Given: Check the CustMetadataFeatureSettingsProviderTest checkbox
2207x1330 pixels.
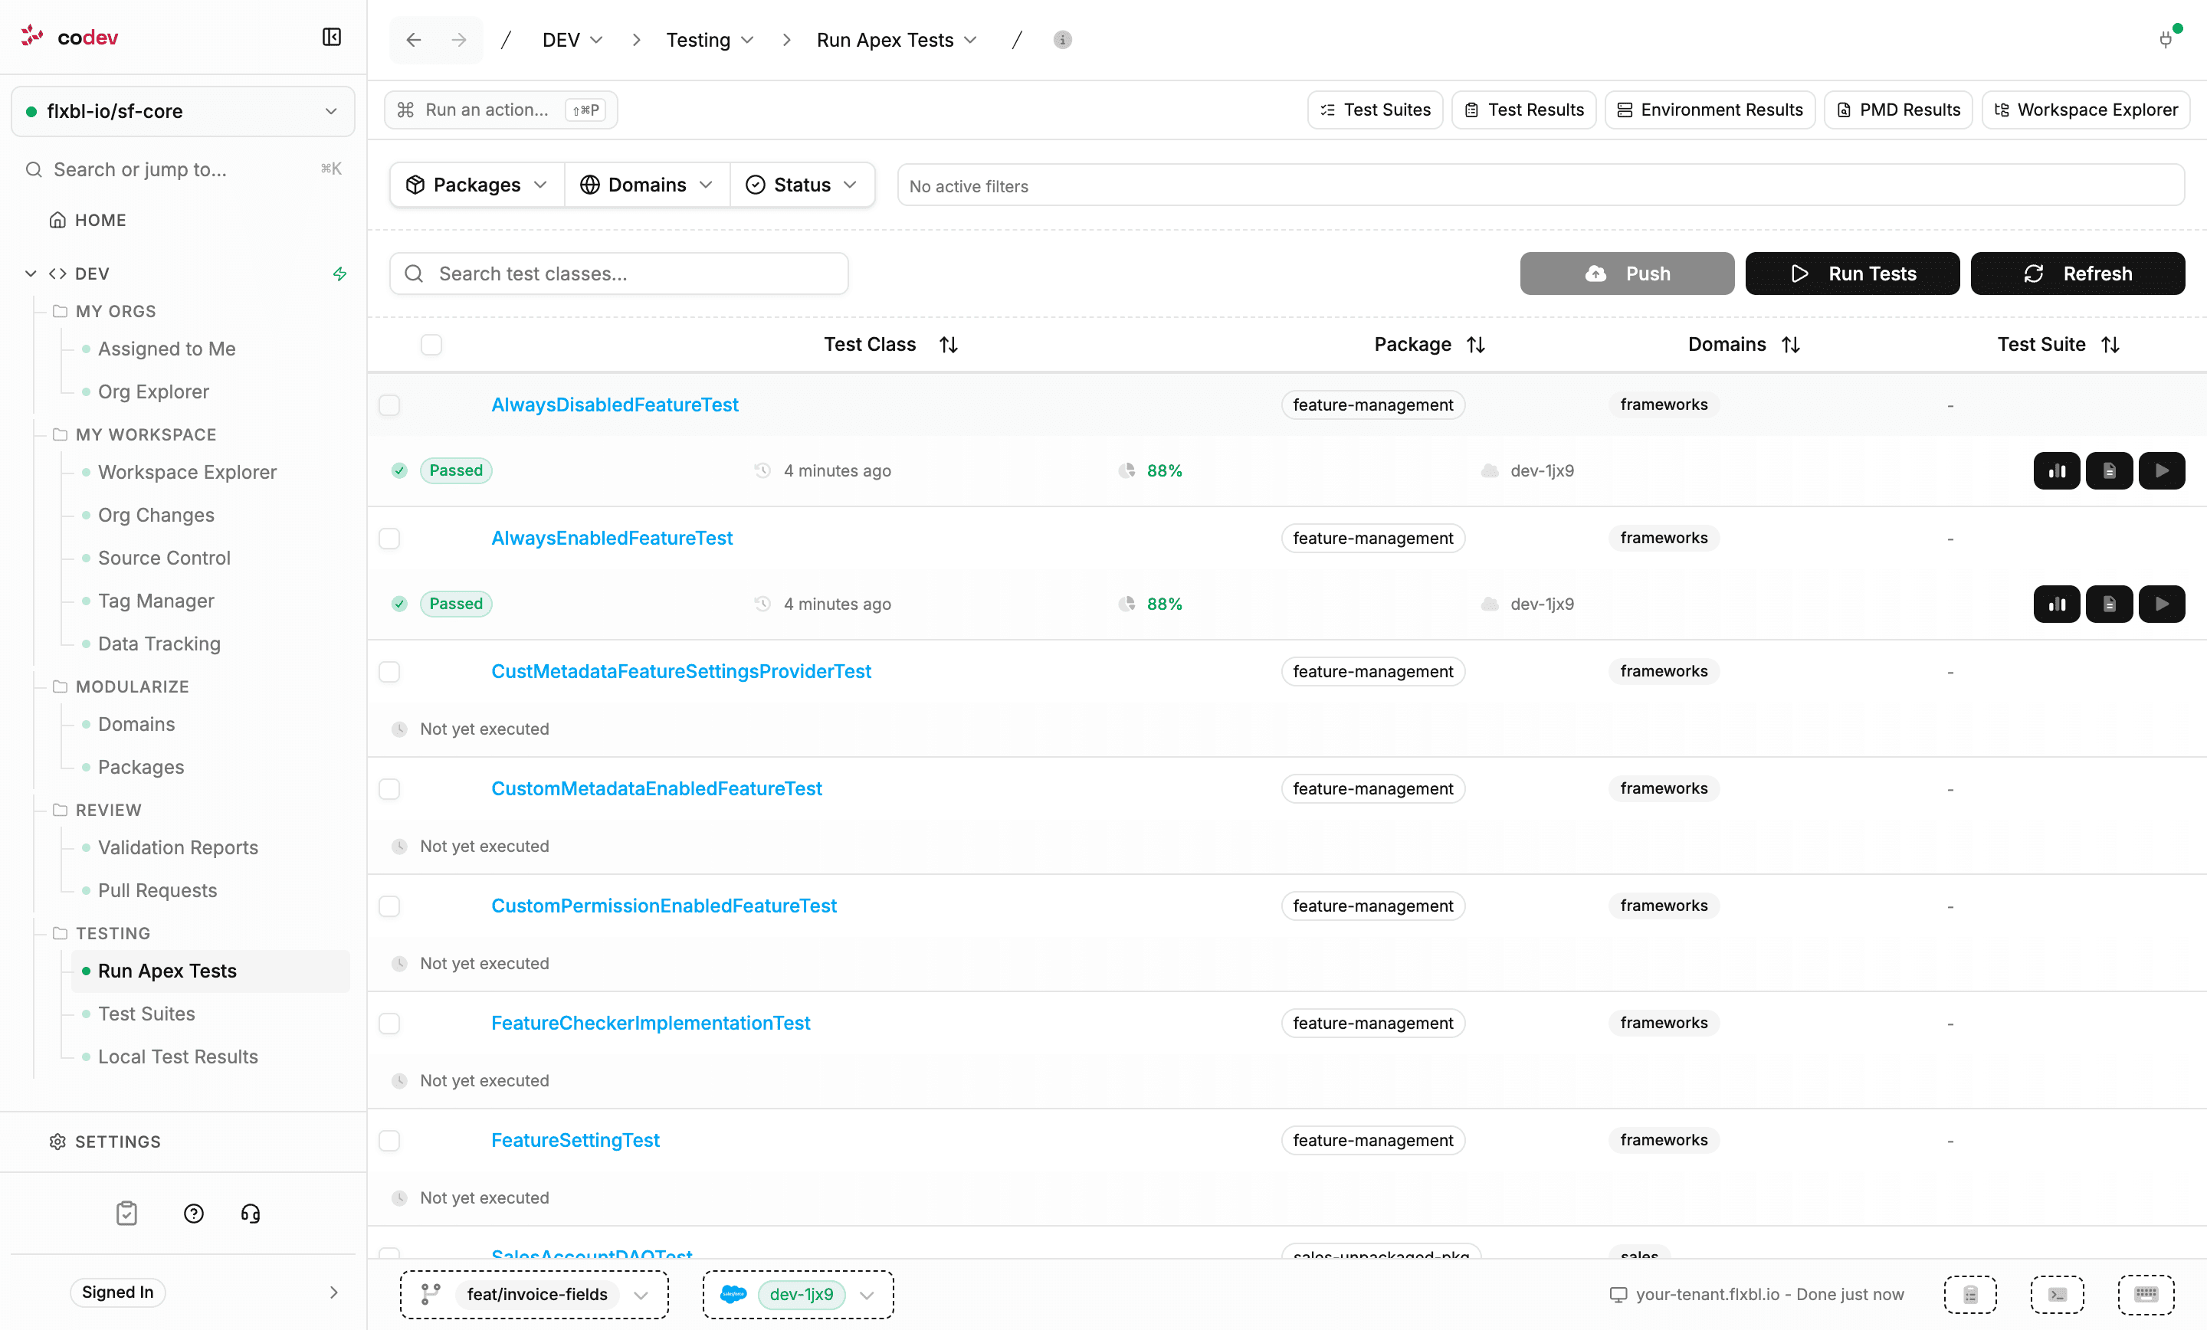Looking at the screenshot, I should (x=389, y=672).
